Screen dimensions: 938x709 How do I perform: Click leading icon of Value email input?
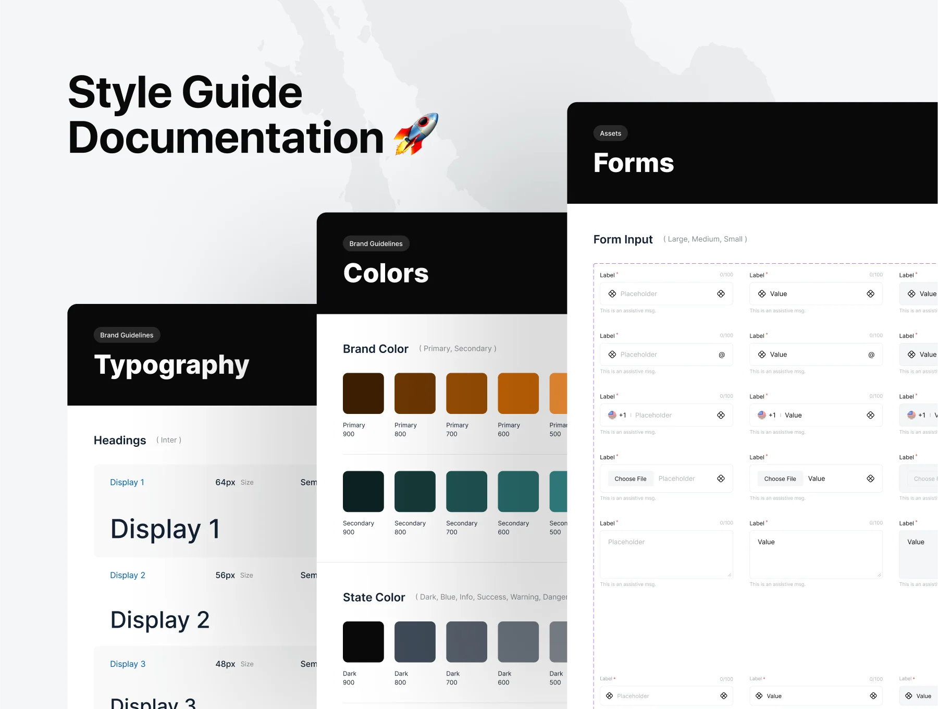762,354
